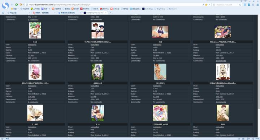The width and height of the screenshot is (260, 140).
Task: Click the title text '17696482_p461'
Action: [x=160, y=124]
